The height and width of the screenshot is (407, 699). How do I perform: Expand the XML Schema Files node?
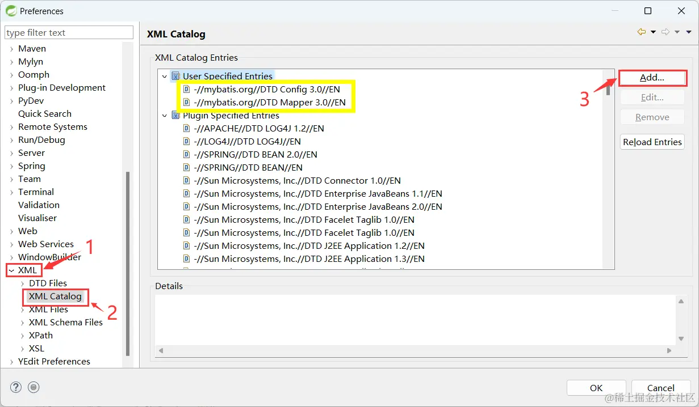click(x=23, y=323)
